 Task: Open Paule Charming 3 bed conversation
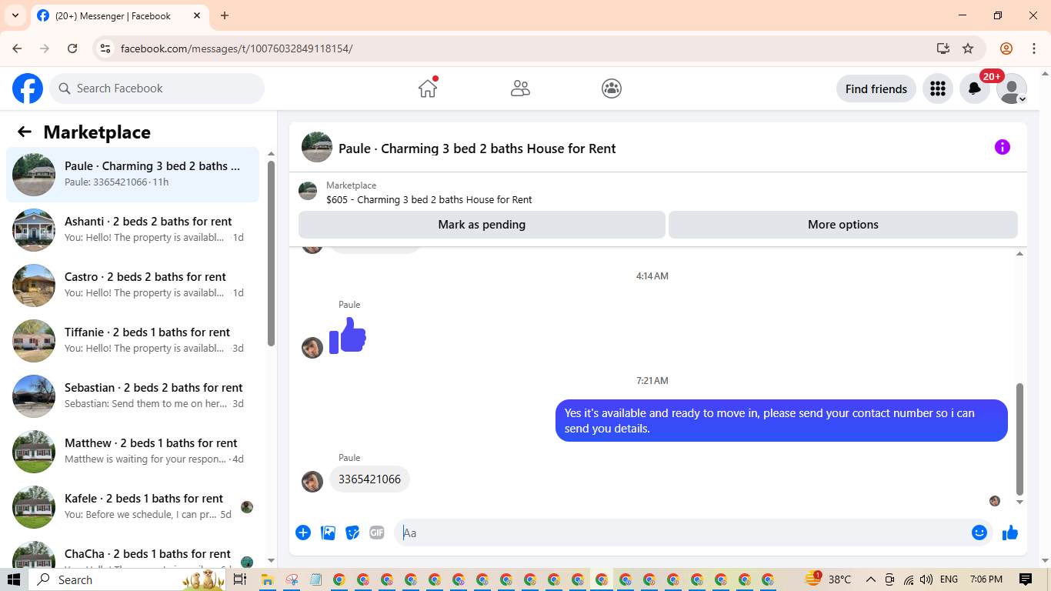[x=132, y=175]
